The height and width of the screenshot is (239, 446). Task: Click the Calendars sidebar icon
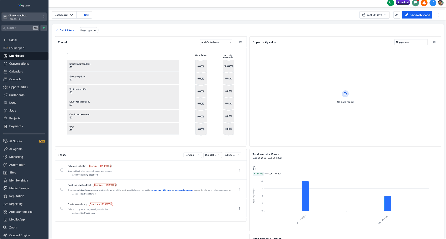5,72
